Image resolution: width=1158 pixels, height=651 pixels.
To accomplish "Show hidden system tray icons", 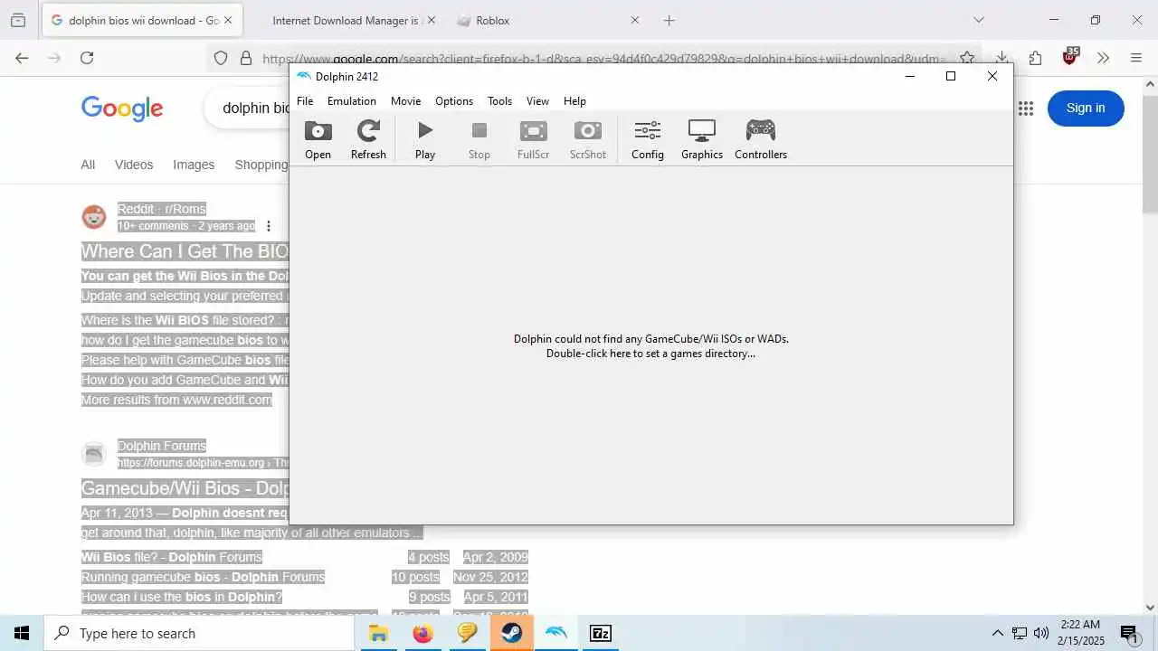I will pyautogui.click(x=997, y=633).
